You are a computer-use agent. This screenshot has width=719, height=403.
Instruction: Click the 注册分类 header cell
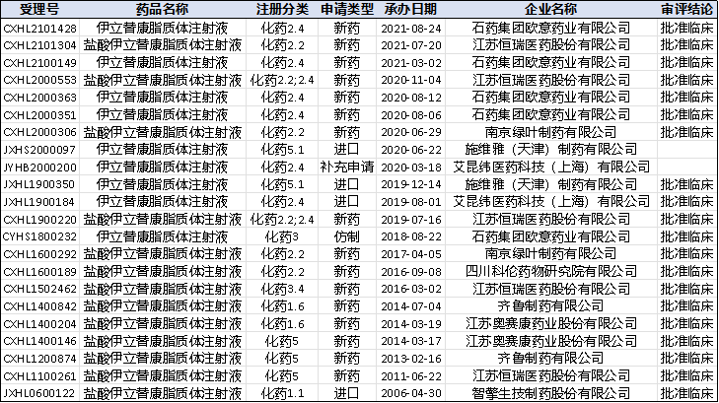tap(281, 10)
